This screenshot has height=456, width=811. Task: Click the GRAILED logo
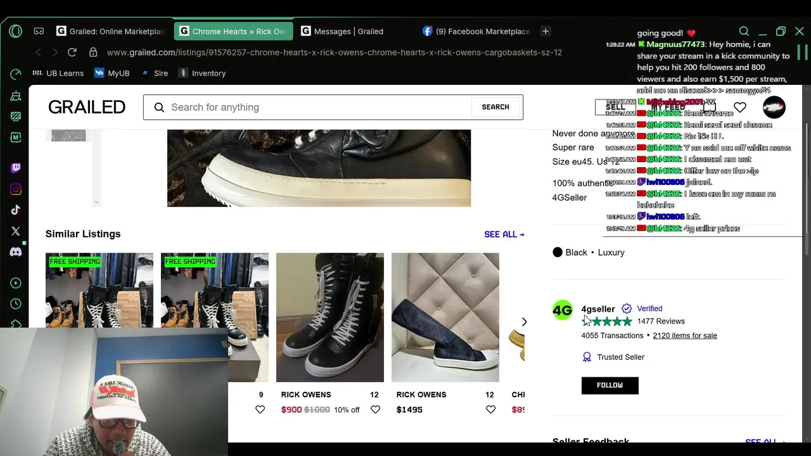coord(87,107)
